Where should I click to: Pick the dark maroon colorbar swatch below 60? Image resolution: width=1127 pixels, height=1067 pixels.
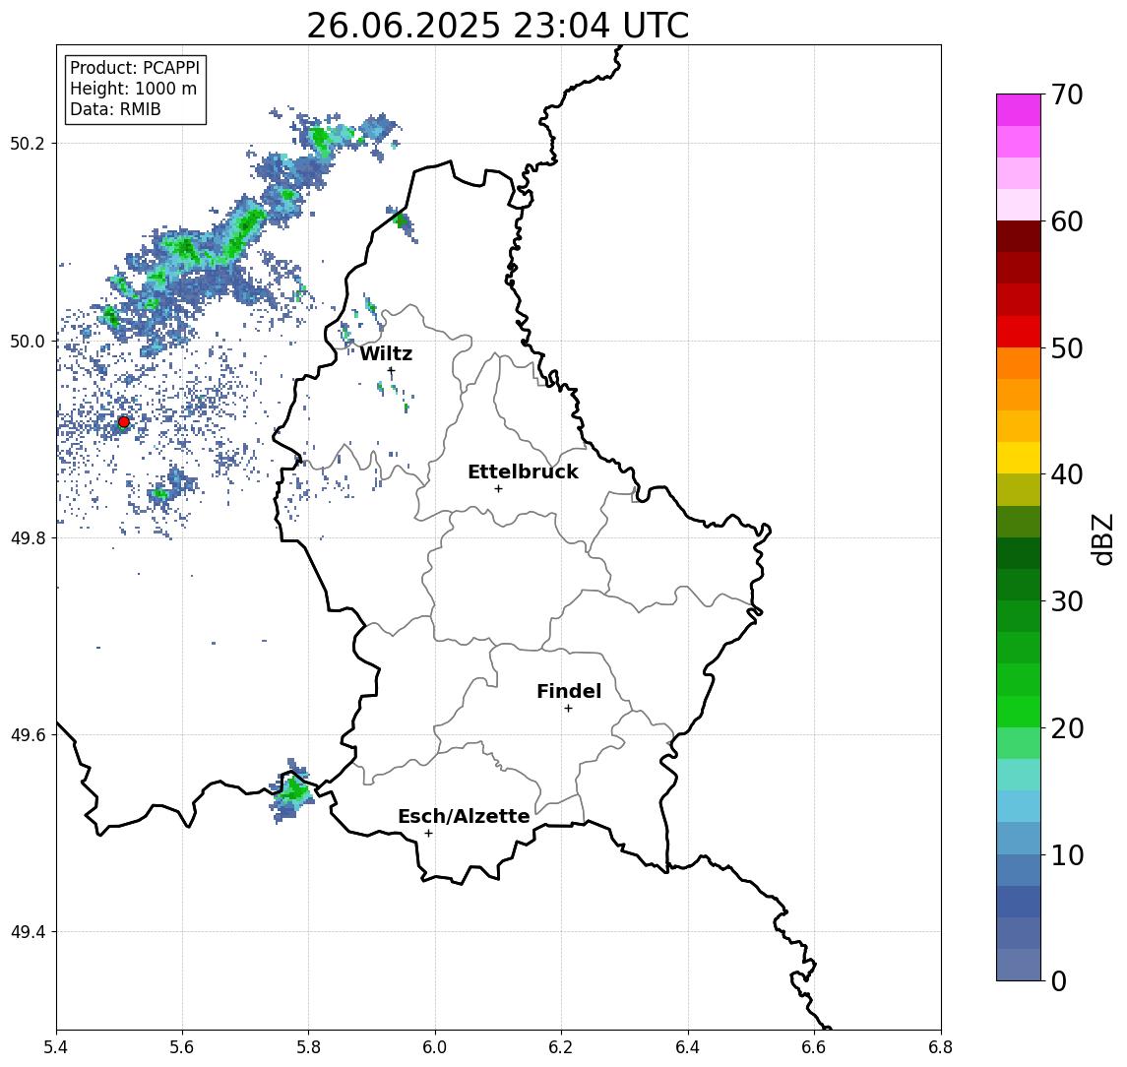tap(1019, 236)
